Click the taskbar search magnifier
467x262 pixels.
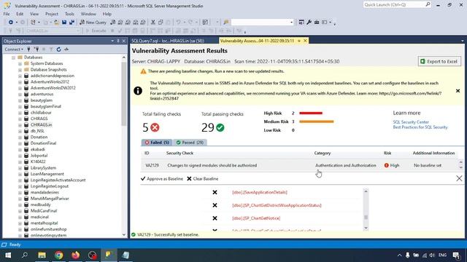coord(25,255)
